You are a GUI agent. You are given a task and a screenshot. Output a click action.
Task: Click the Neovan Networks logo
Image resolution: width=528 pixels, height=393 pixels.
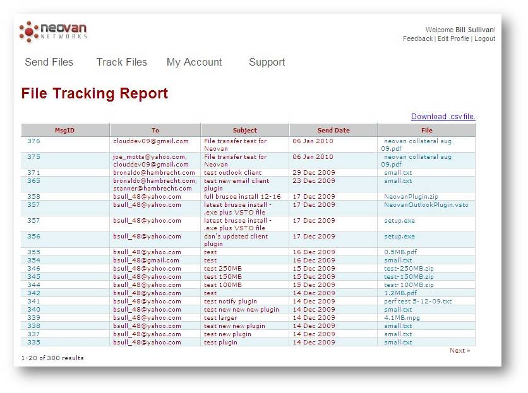point(53,32)
